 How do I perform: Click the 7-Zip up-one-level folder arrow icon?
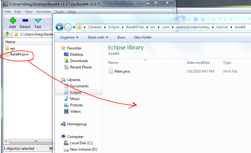click(x=7, y=34)
